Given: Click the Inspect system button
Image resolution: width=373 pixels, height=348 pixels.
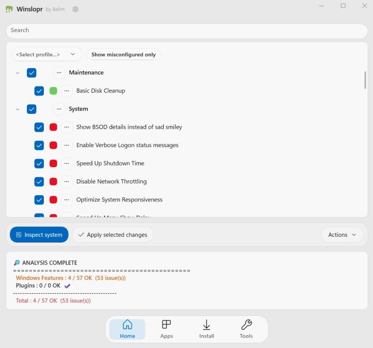Looking at the screenshot, I should [x=39, y=235].
